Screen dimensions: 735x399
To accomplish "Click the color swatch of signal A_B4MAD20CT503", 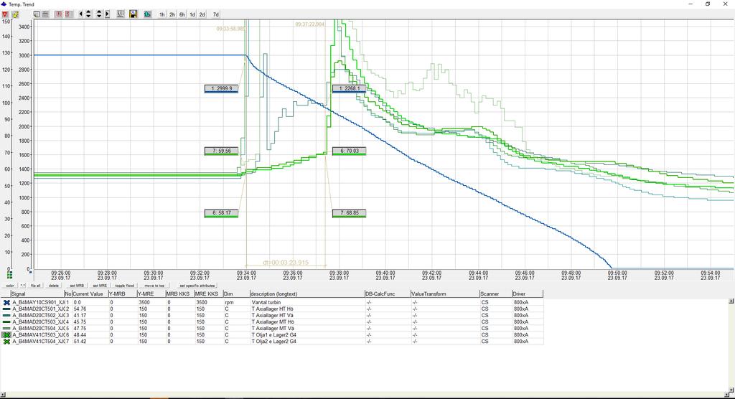I will [x=6, y=322].
